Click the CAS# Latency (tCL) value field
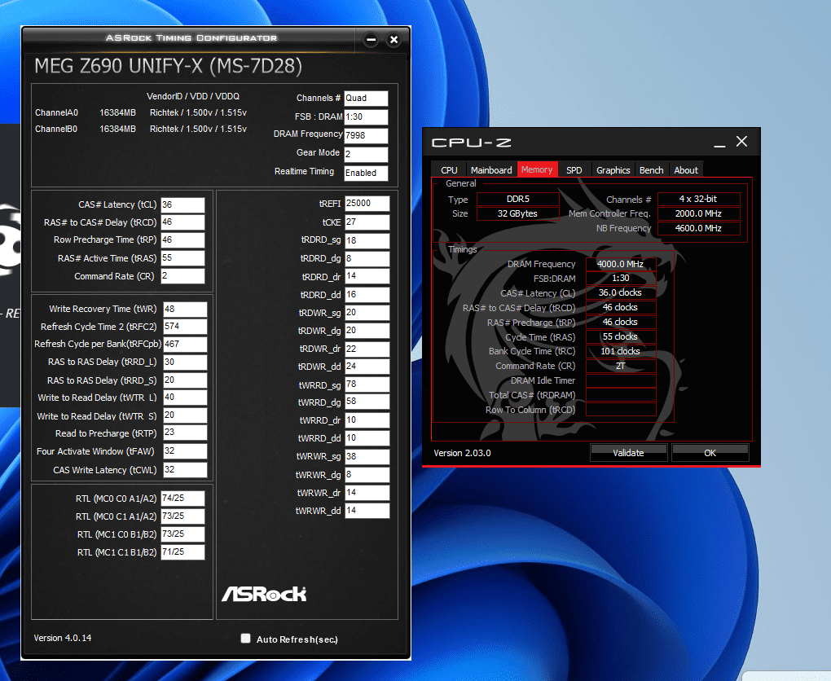 [182, 204]
